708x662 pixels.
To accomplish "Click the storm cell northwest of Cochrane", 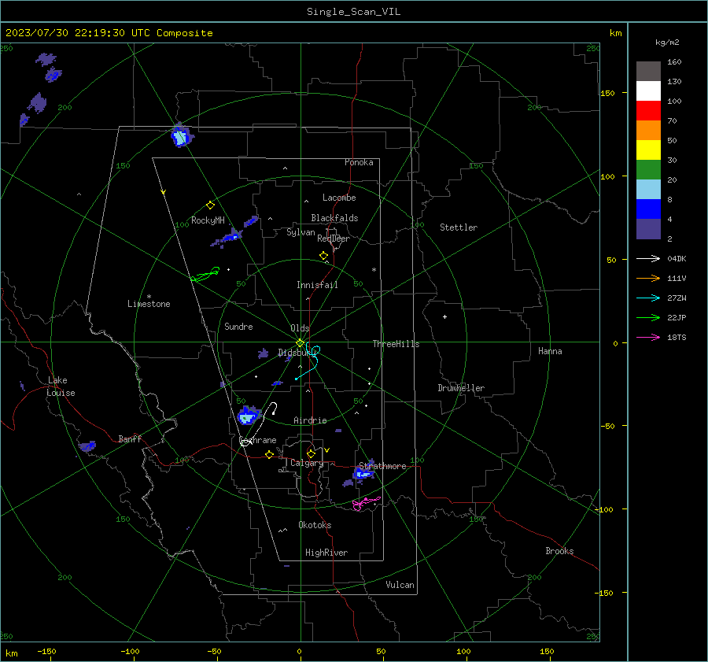I will pos(248,416).
